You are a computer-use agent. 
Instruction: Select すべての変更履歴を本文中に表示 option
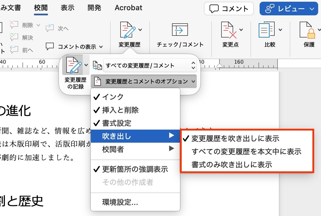pyautogui.click(x=247, y=151)
